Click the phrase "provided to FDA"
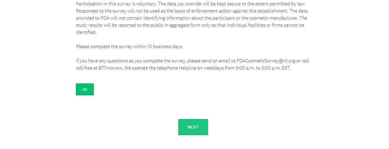The width and height of the screenshot is (389, 149). (x=93, y=18)
